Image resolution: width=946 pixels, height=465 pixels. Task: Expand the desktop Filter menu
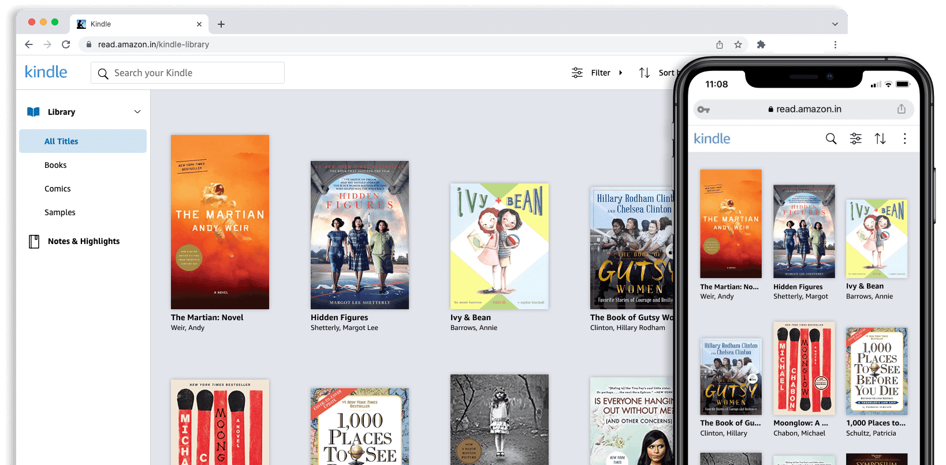click(x=599, y=73)
